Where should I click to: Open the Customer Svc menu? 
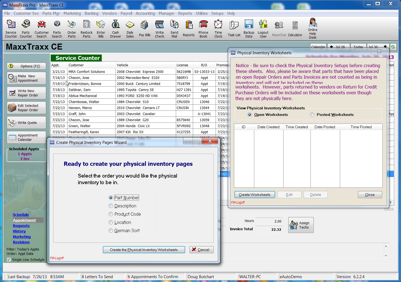[x=26, y=13]
